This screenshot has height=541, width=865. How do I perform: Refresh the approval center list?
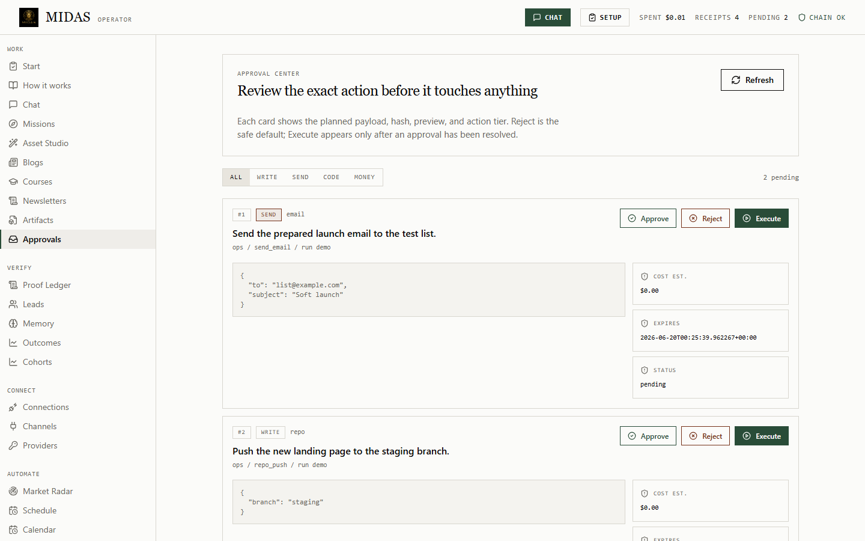tap(752, 80)
